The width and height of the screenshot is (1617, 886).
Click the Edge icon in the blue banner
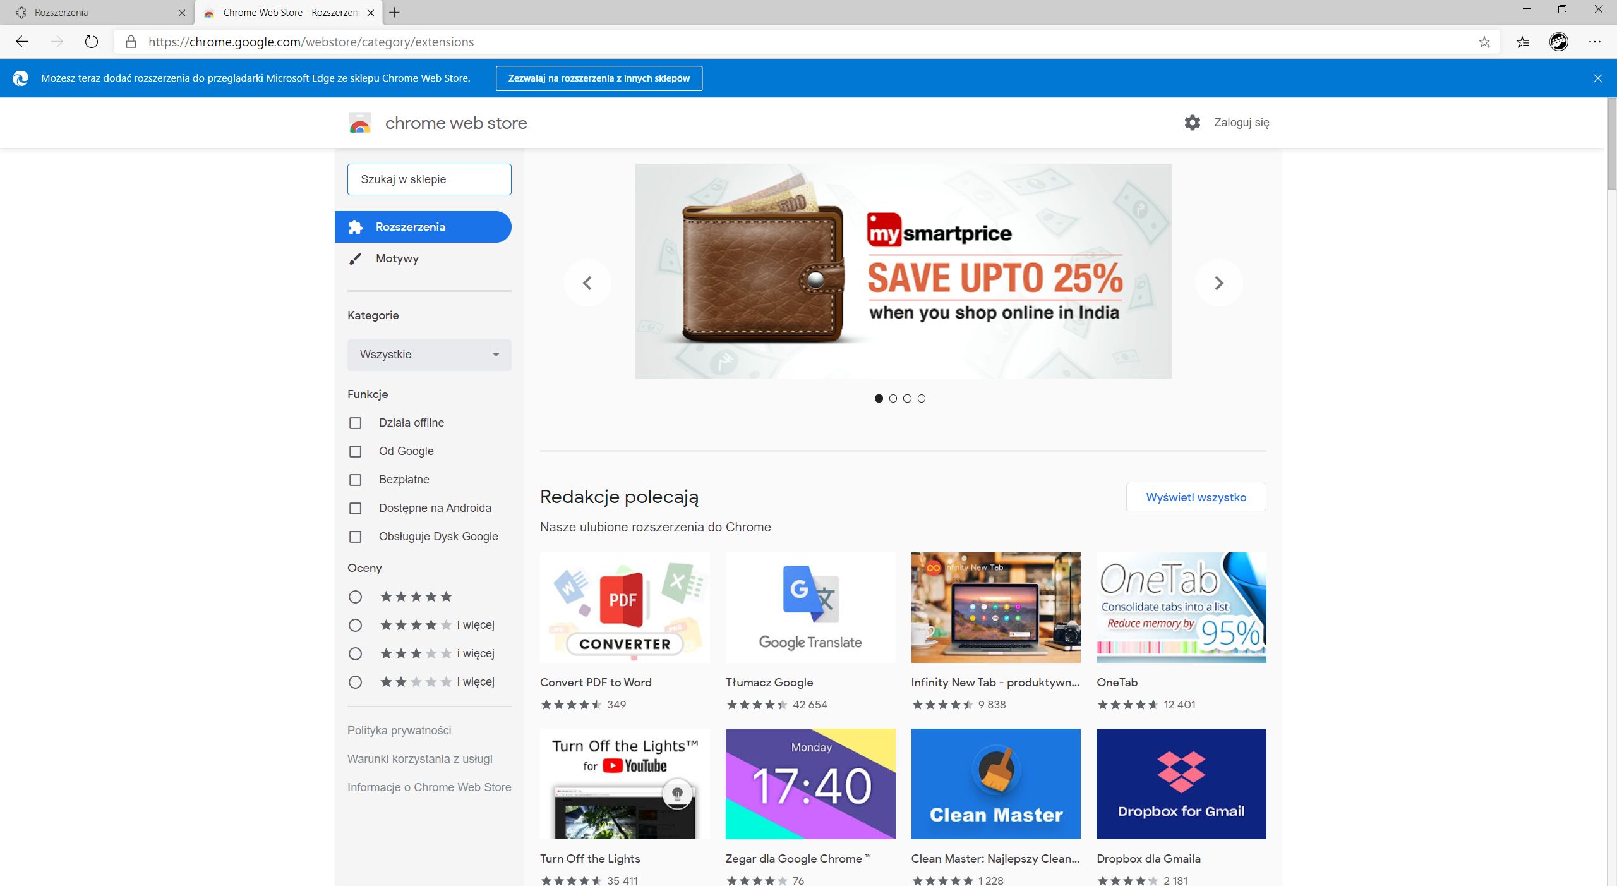[21, 78]
